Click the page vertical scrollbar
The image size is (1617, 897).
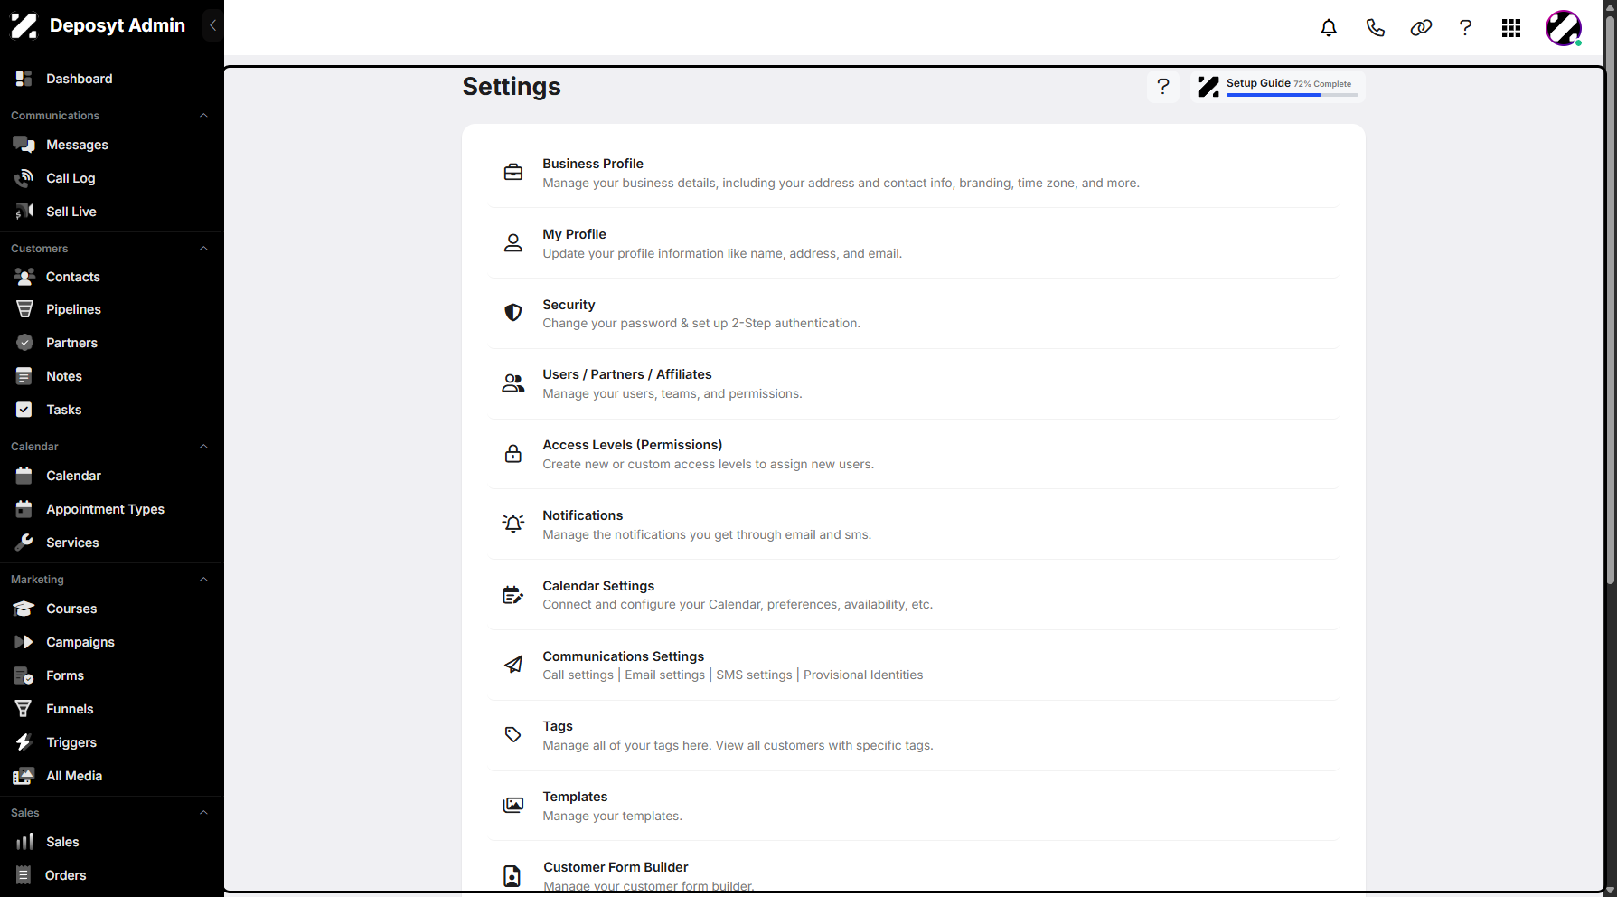(x=1610, y=298)
